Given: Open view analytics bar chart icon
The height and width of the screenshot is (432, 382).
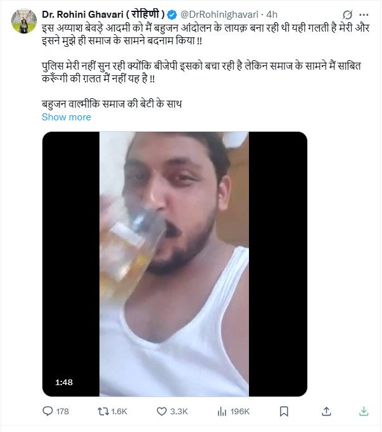Looking at the screenshot, I should (222, 411).
